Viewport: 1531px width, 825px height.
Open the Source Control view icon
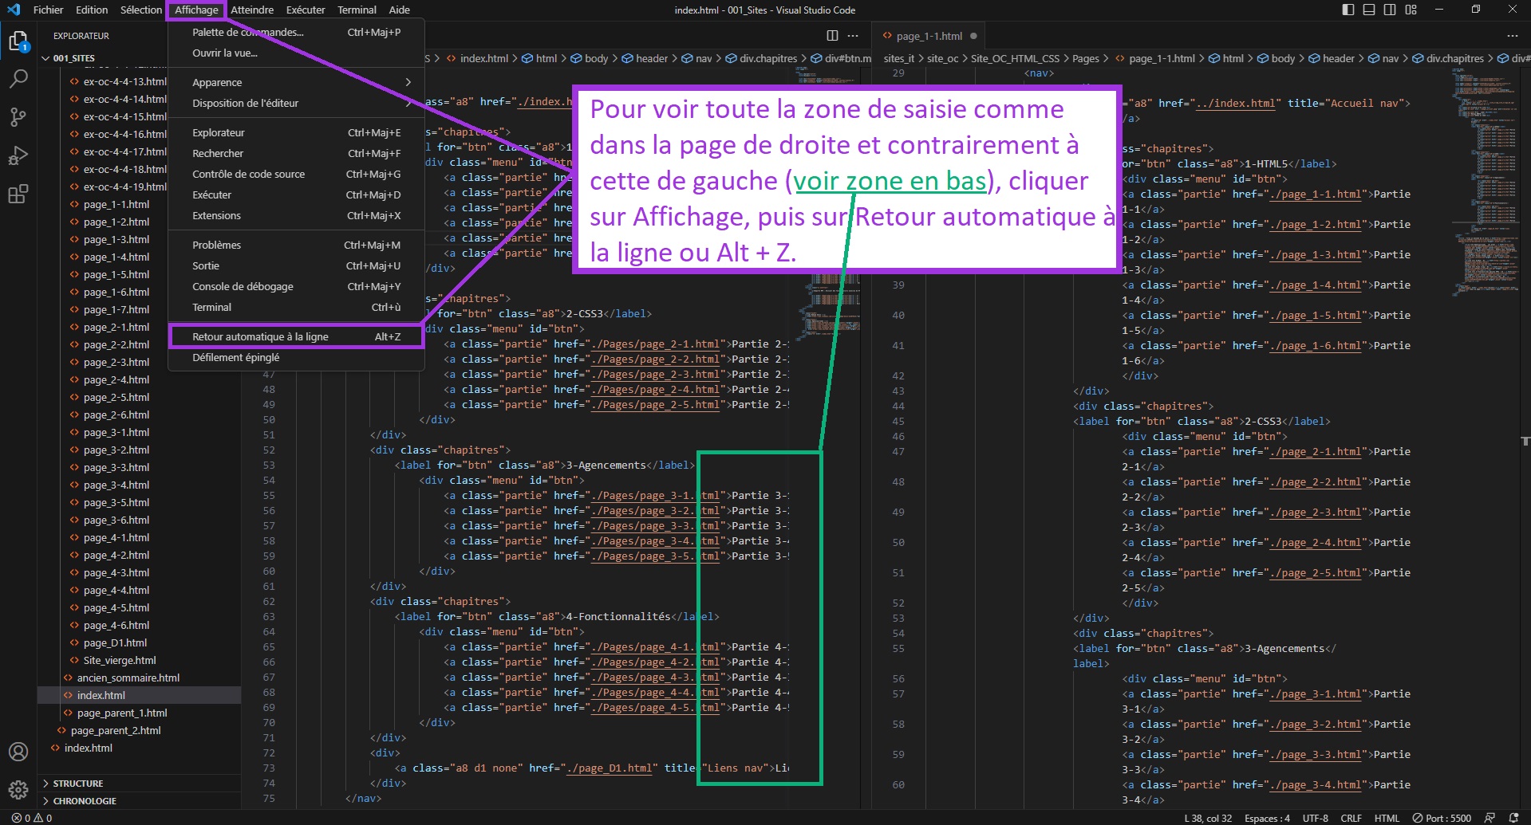(x=18, y=117)
